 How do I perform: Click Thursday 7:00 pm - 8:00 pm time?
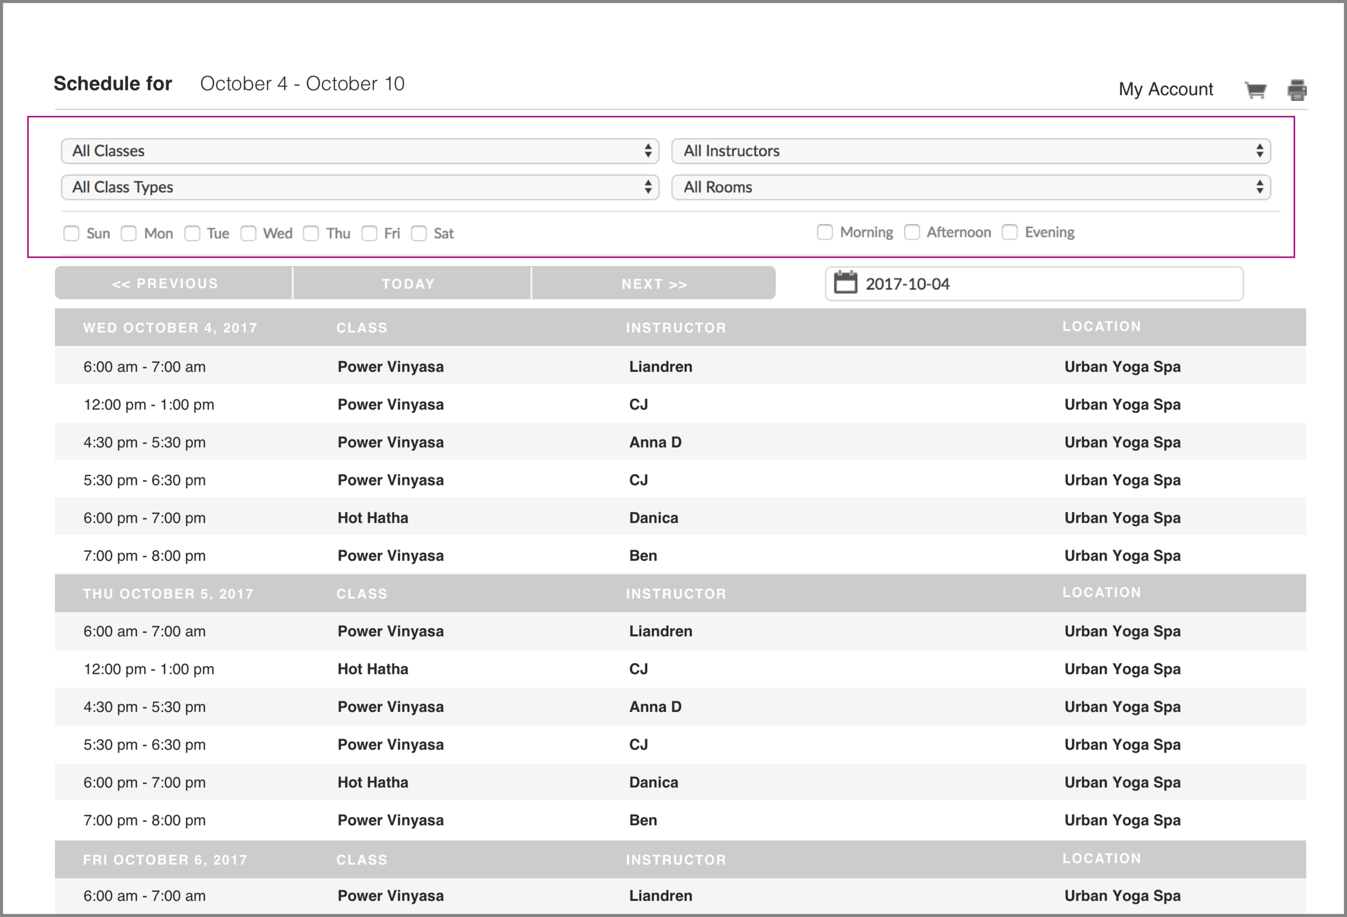144,820
